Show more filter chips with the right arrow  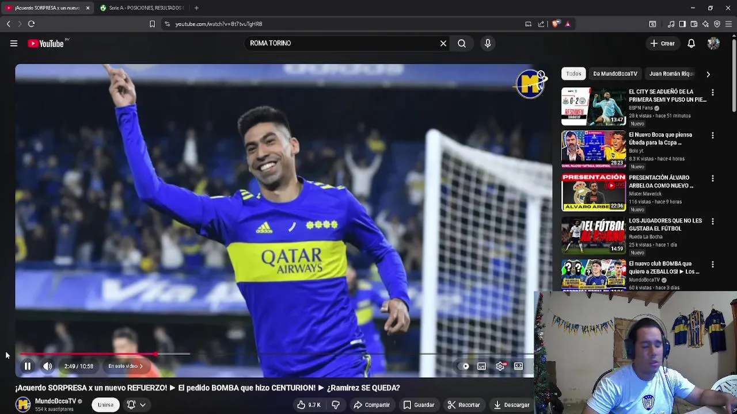coord(708,74)
